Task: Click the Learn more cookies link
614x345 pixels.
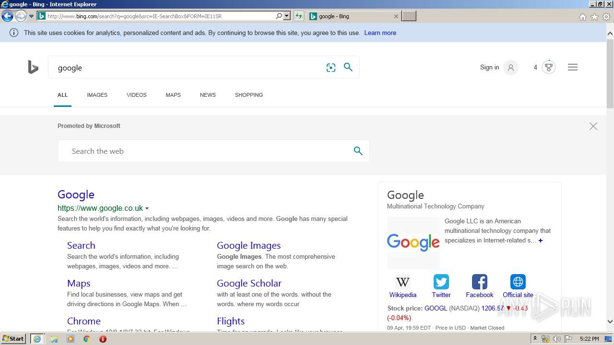Action: point(380,33)
